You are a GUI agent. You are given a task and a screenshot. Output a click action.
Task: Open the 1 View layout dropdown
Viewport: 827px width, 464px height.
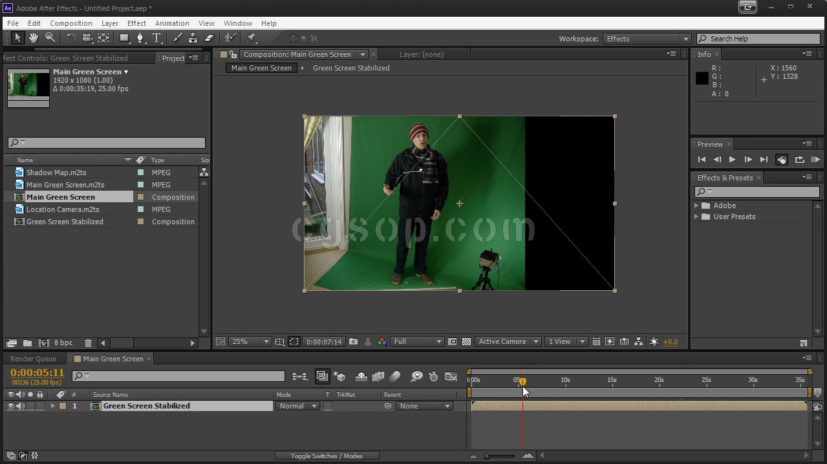pyautogui.click(x=566, y=341)
